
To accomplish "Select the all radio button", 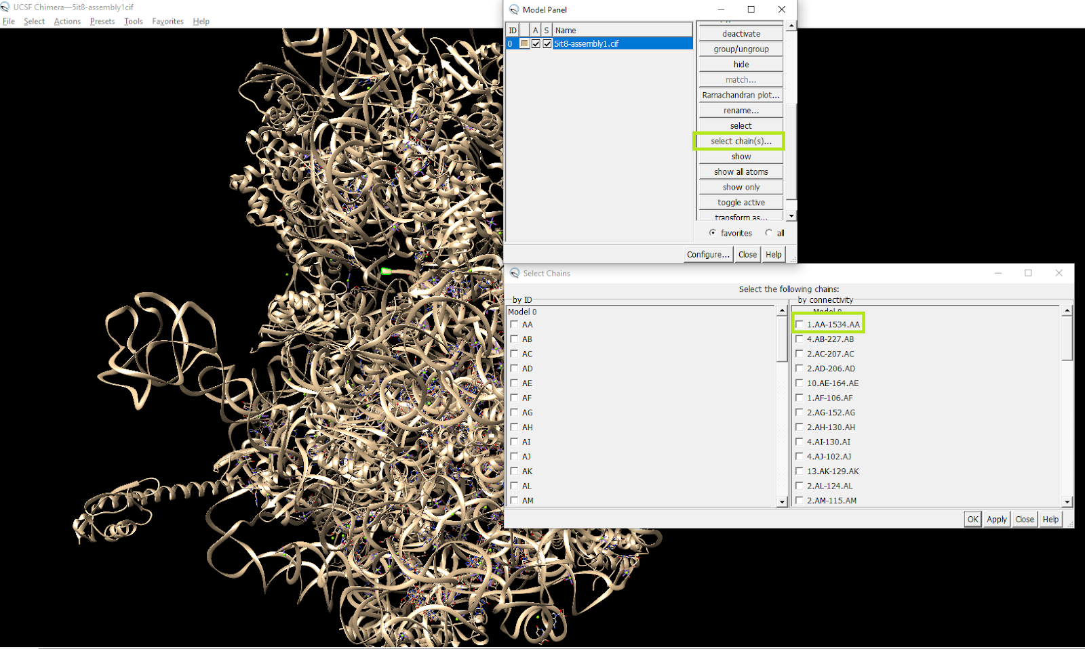I will pos(768,233).
